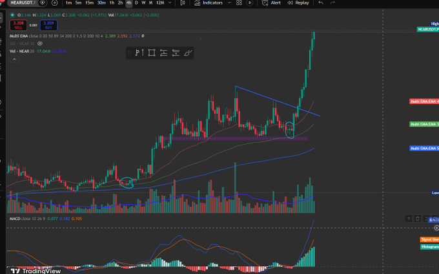Viewport: 439px width, 274px height.
Task: Select the MACD indicator legend
Action: pos(15,218)
